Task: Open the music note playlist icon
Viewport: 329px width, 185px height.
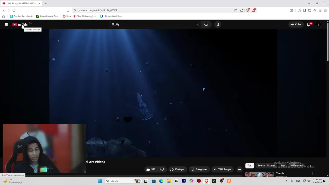Action: tap(299, 10)
